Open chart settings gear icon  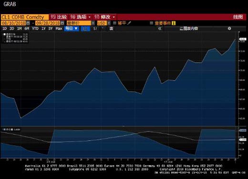point(229,29)
